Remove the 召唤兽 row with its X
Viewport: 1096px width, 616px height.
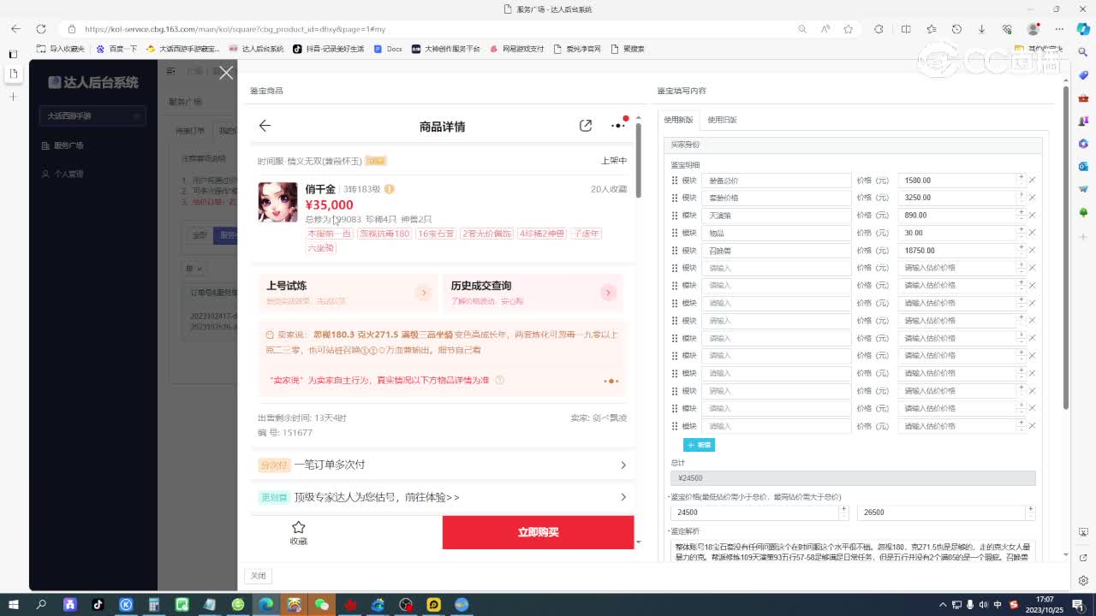tap(1032, 251)
